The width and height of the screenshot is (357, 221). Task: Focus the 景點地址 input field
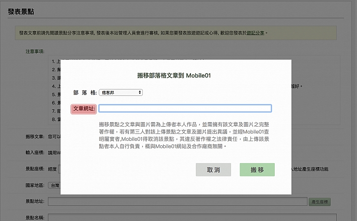[x=178, y=201]
